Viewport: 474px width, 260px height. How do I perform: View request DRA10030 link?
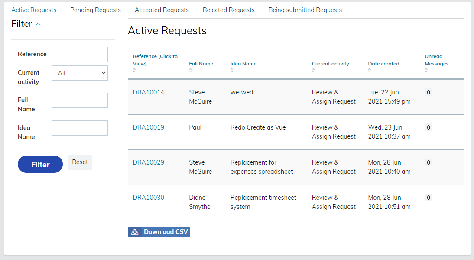[x=148, y=198]
